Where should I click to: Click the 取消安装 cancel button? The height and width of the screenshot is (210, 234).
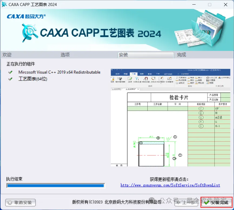tap(21, 202)
